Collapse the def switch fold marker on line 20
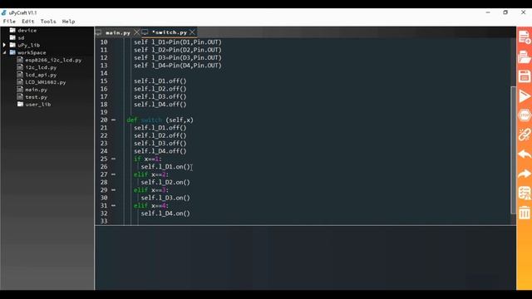 click(113, 120)
